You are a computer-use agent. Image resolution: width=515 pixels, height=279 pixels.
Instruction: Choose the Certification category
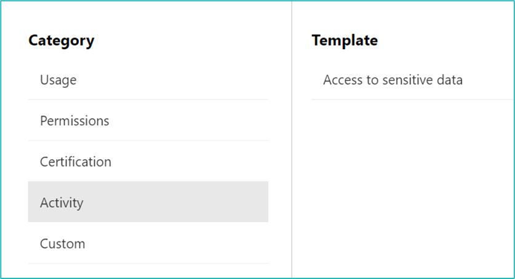click(x=76, y=162)
